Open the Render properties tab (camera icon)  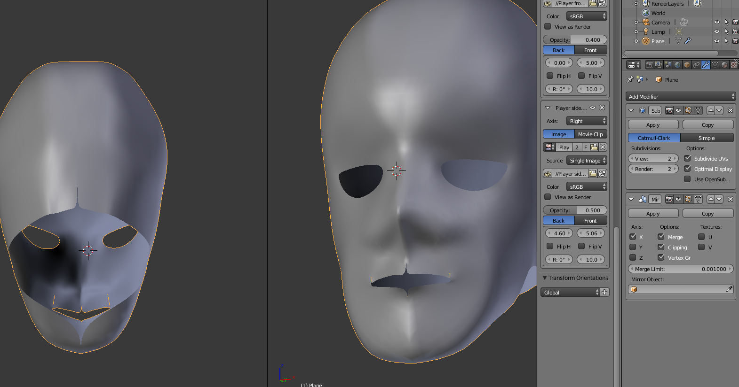coord(650,65)
